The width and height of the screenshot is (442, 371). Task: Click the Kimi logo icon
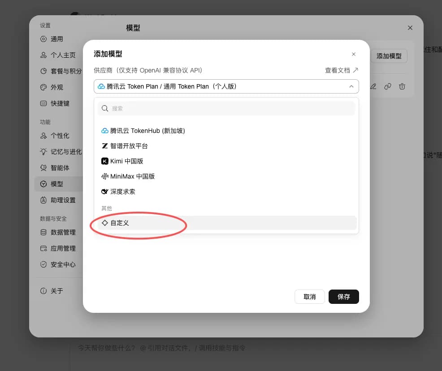tap(104, 161)
